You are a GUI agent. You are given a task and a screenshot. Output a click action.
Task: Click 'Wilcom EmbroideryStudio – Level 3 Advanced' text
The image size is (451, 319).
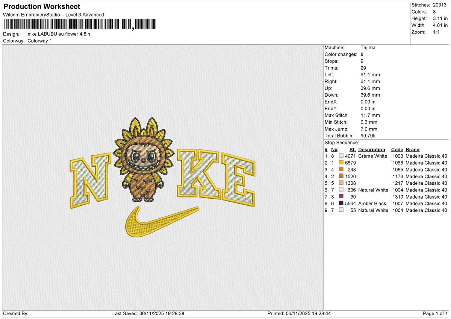pos(53,15)
